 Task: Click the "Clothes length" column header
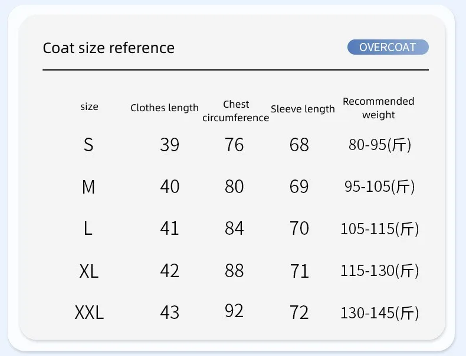(x=165, y=108)
